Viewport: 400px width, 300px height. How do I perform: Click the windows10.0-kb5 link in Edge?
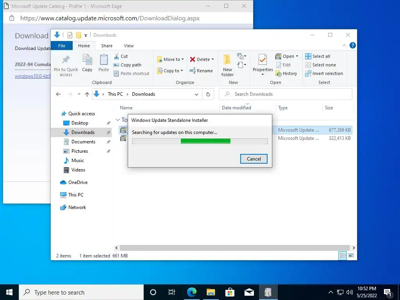tap(33, 76)
